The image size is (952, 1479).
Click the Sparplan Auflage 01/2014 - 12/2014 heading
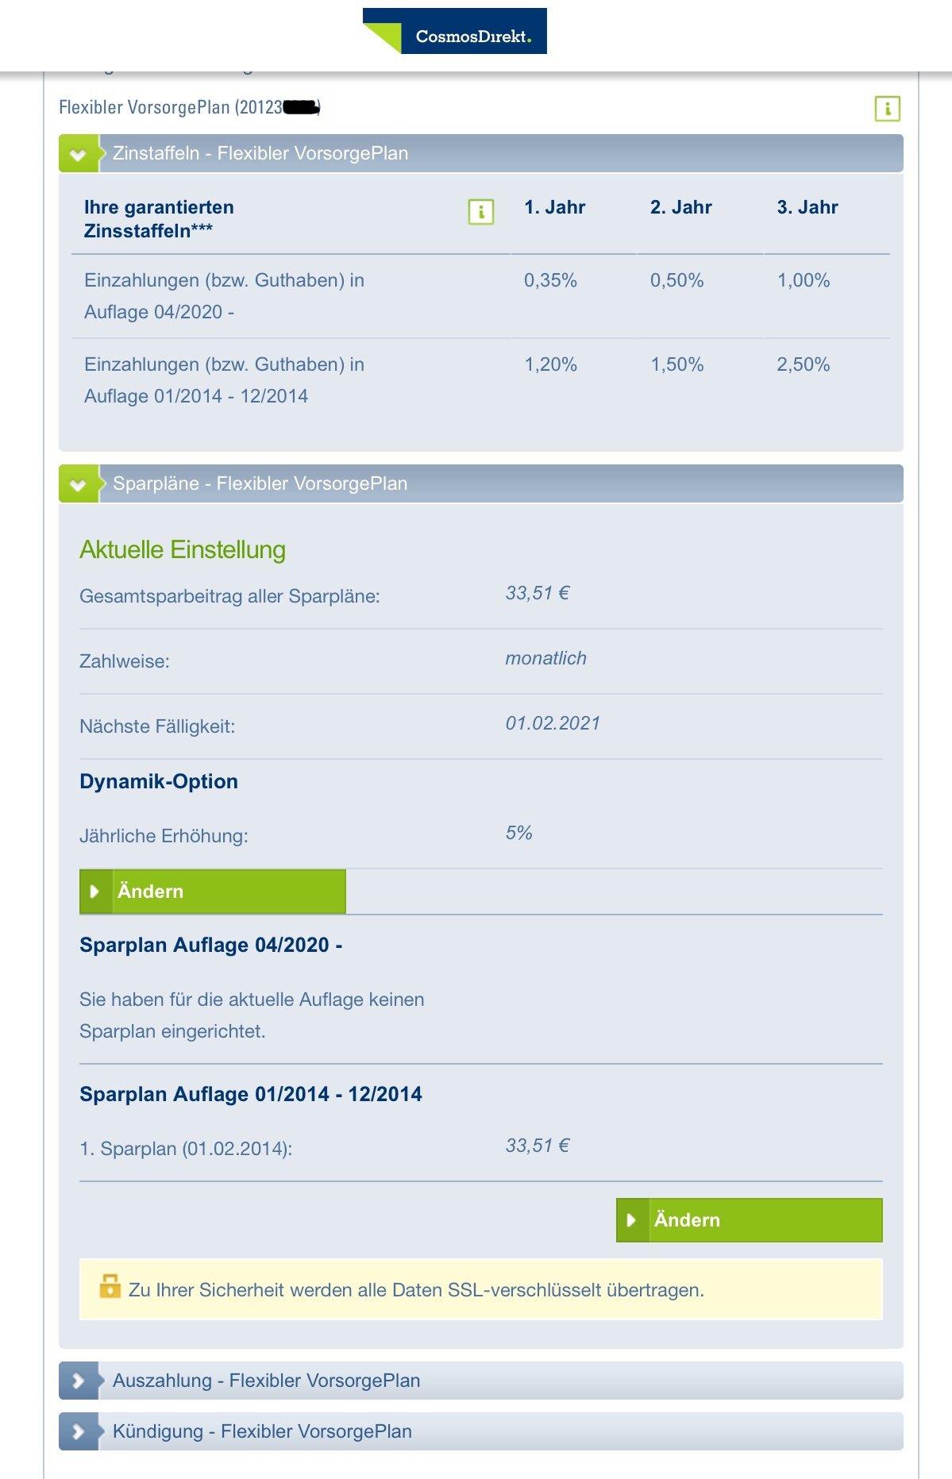[251, 1094]
